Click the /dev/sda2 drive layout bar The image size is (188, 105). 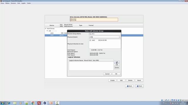tap(94, 20)
